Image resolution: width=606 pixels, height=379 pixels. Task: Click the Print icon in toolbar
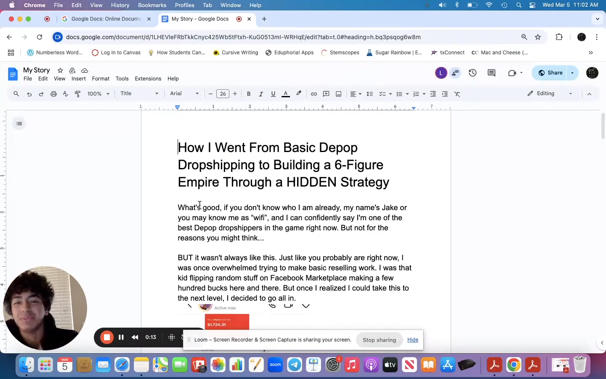(x=53, y=94)
